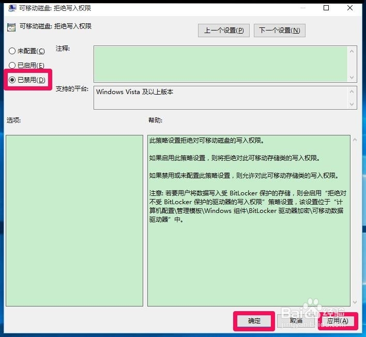Confirm with the 确定 button
This screenshot has width=366, height=337.
tap(254, 321)
